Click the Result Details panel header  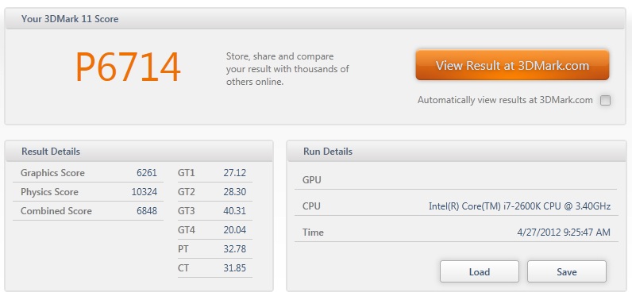click(x=139, y=152)
